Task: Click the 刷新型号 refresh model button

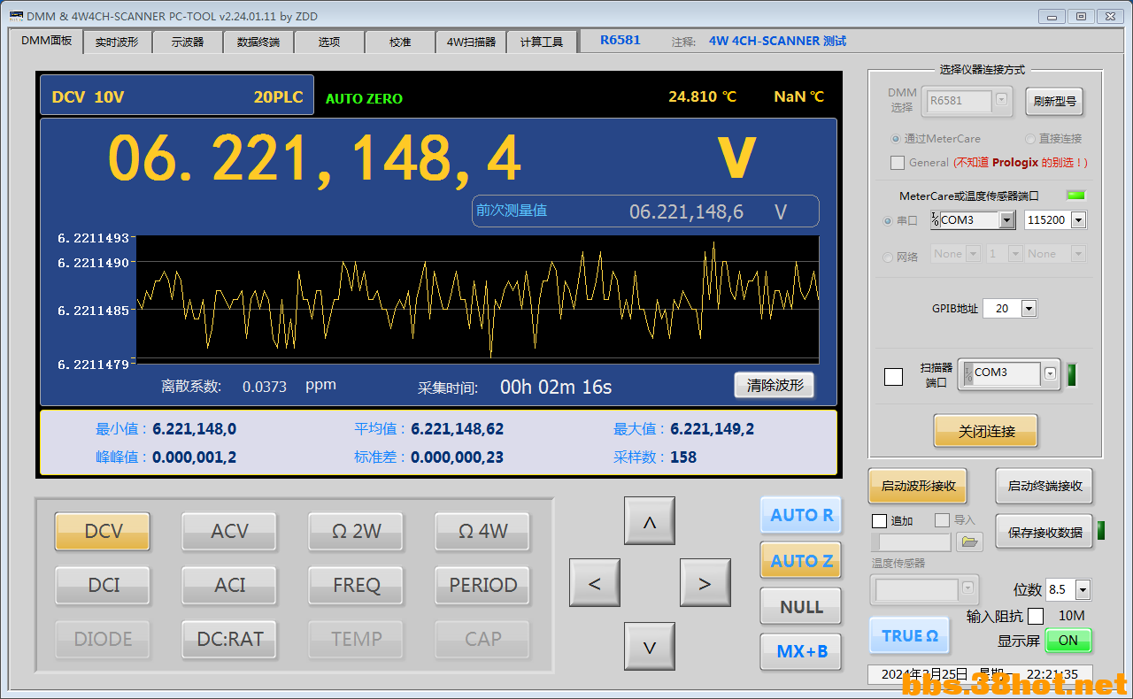Action: [x=1054, y=102]
